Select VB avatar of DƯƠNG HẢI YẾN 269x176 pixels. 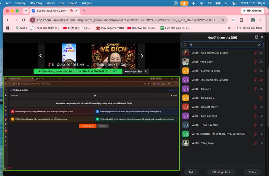186,134
